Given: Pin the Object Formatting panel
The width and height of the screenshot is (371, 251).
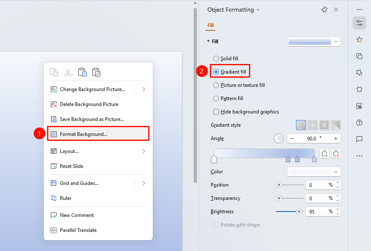Looking at the screenshot, I should [324, 10].
